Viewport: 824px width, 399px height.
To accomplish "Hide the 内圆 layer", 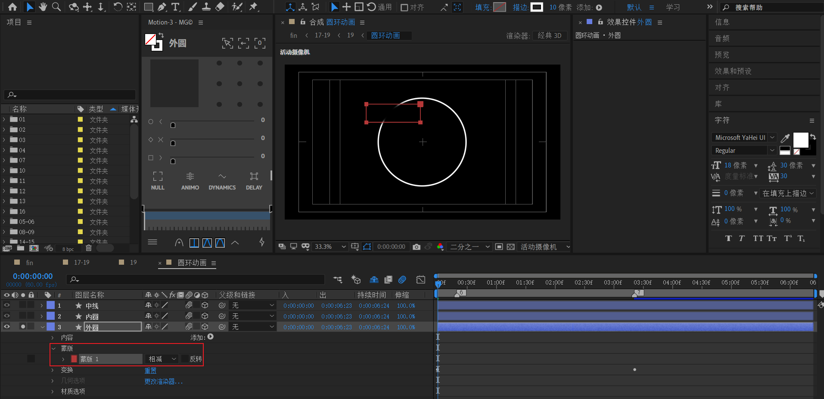I will 7,316.
